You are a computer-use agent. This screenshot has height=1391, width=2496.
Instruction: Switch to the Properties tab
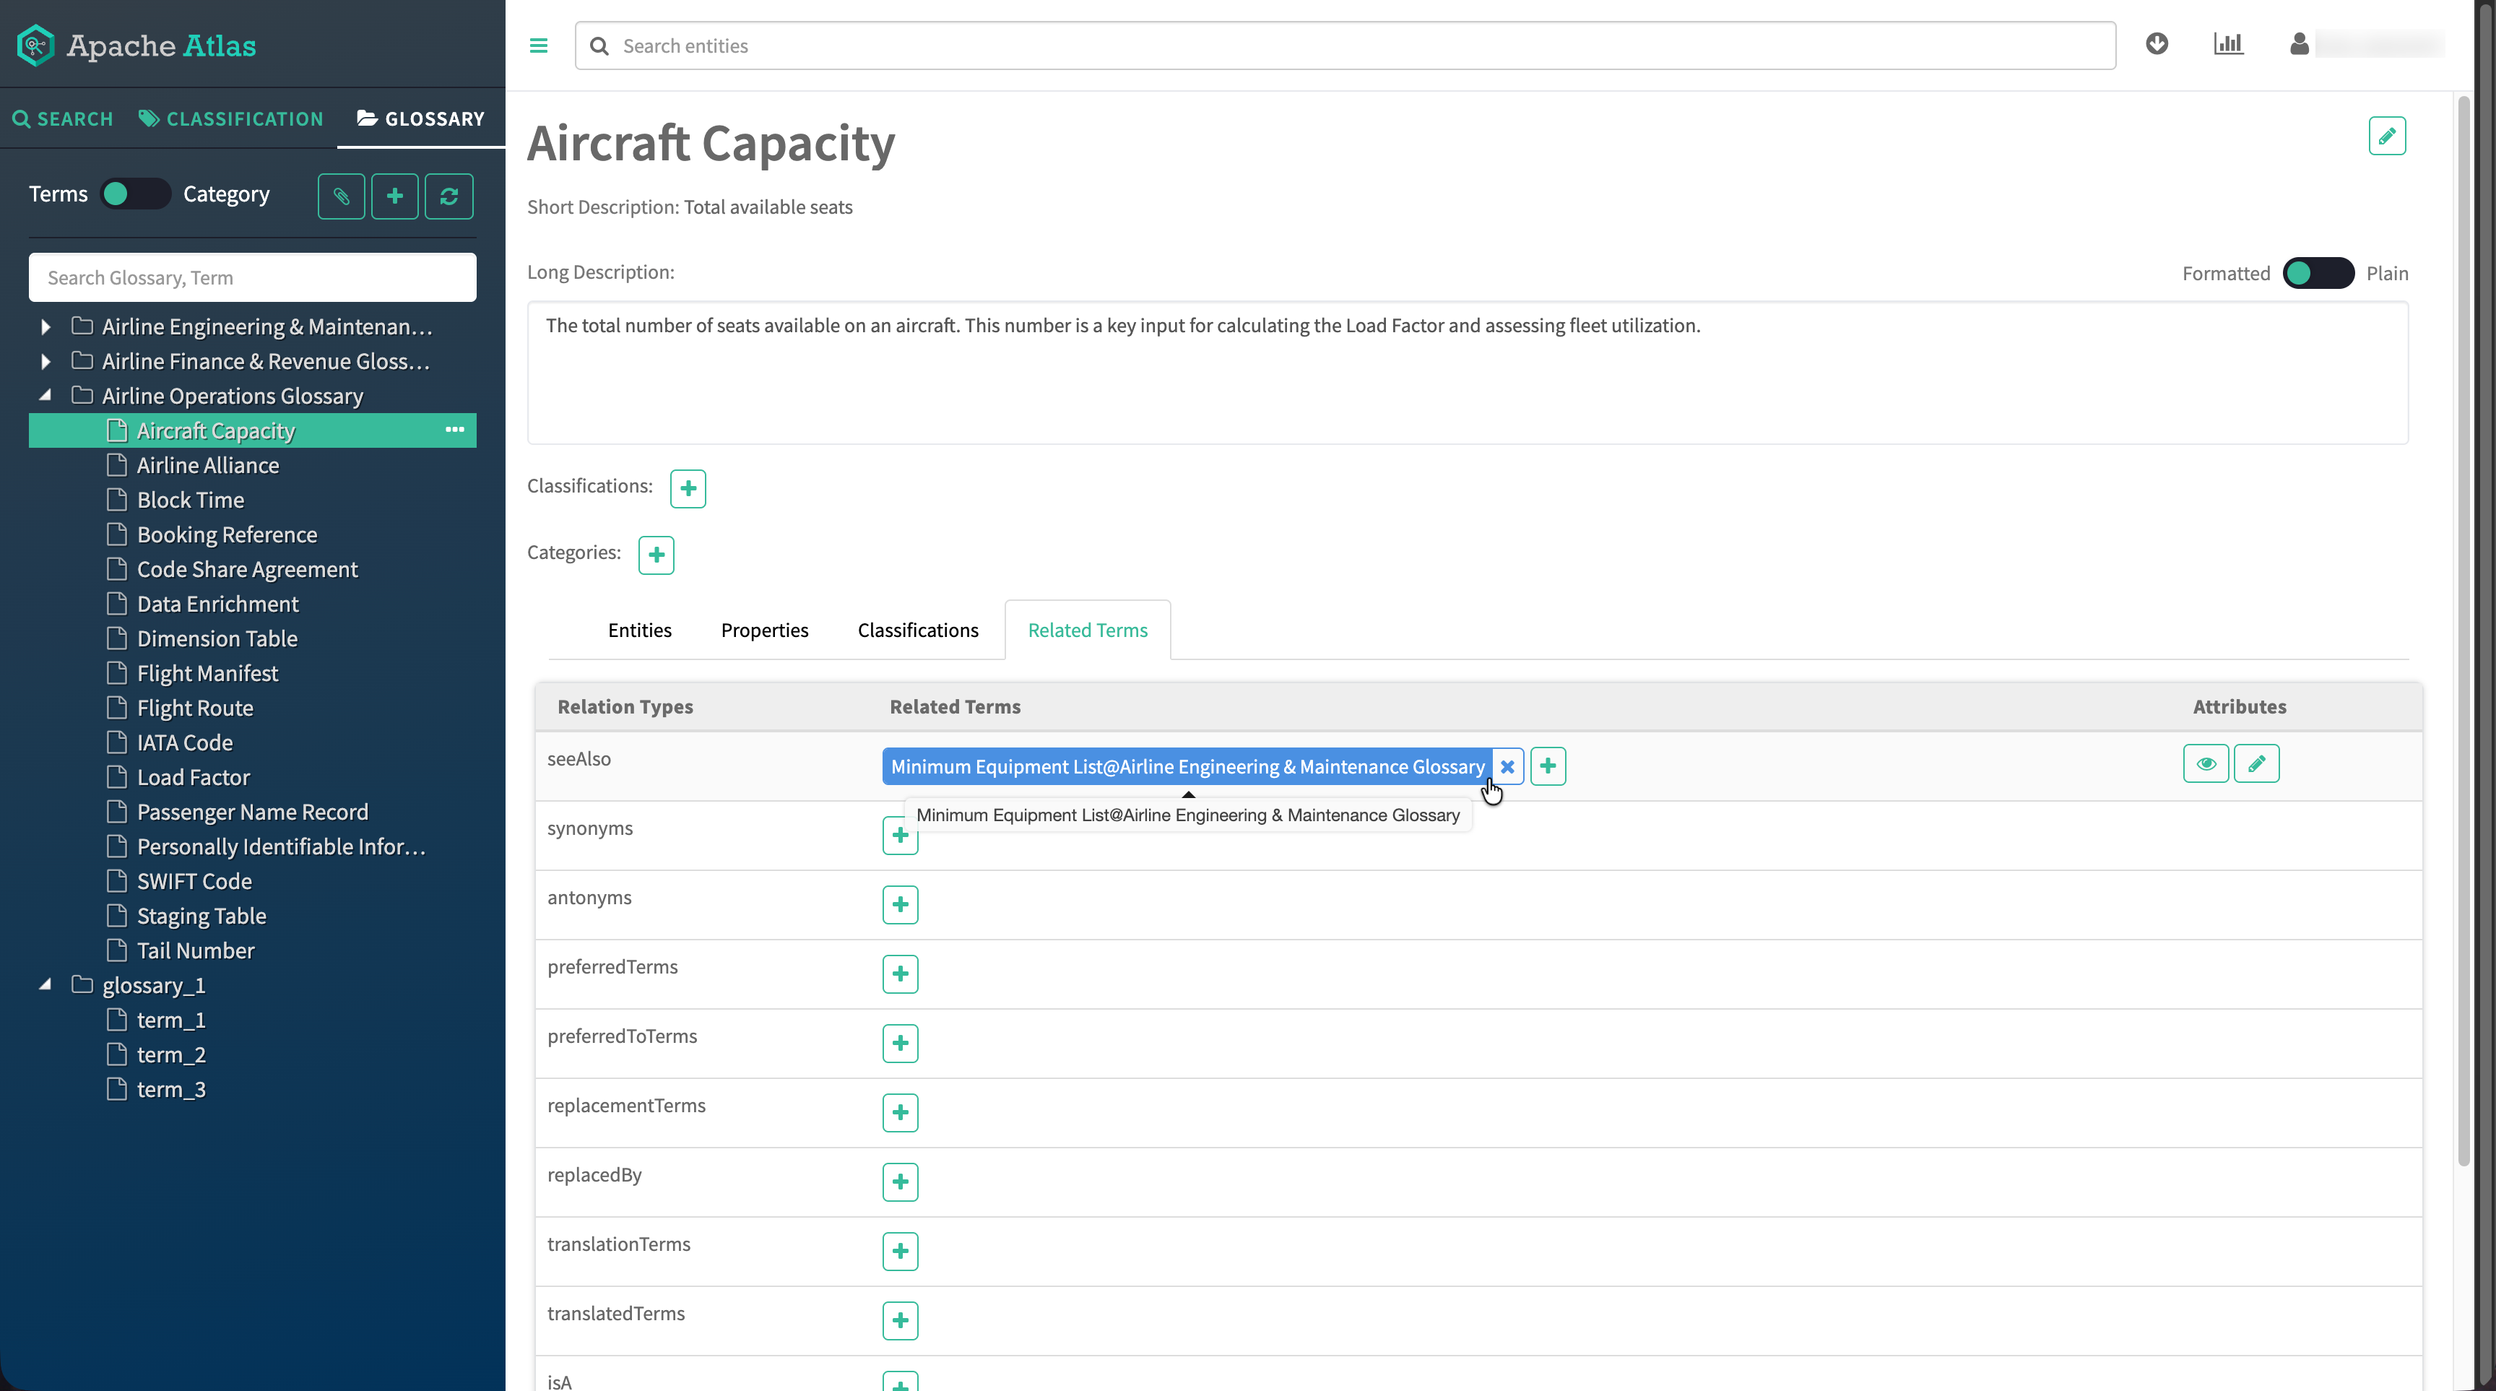765,630
